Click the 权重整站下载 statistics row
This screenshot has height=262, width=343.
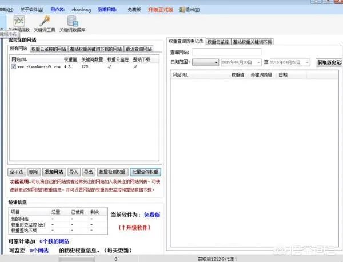point(58,231)
